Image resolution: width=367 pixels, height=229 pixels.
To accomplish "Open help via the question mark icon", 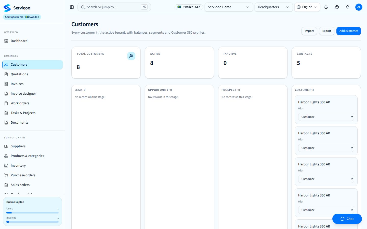I will pyautogui.click(x=337, y=7).
